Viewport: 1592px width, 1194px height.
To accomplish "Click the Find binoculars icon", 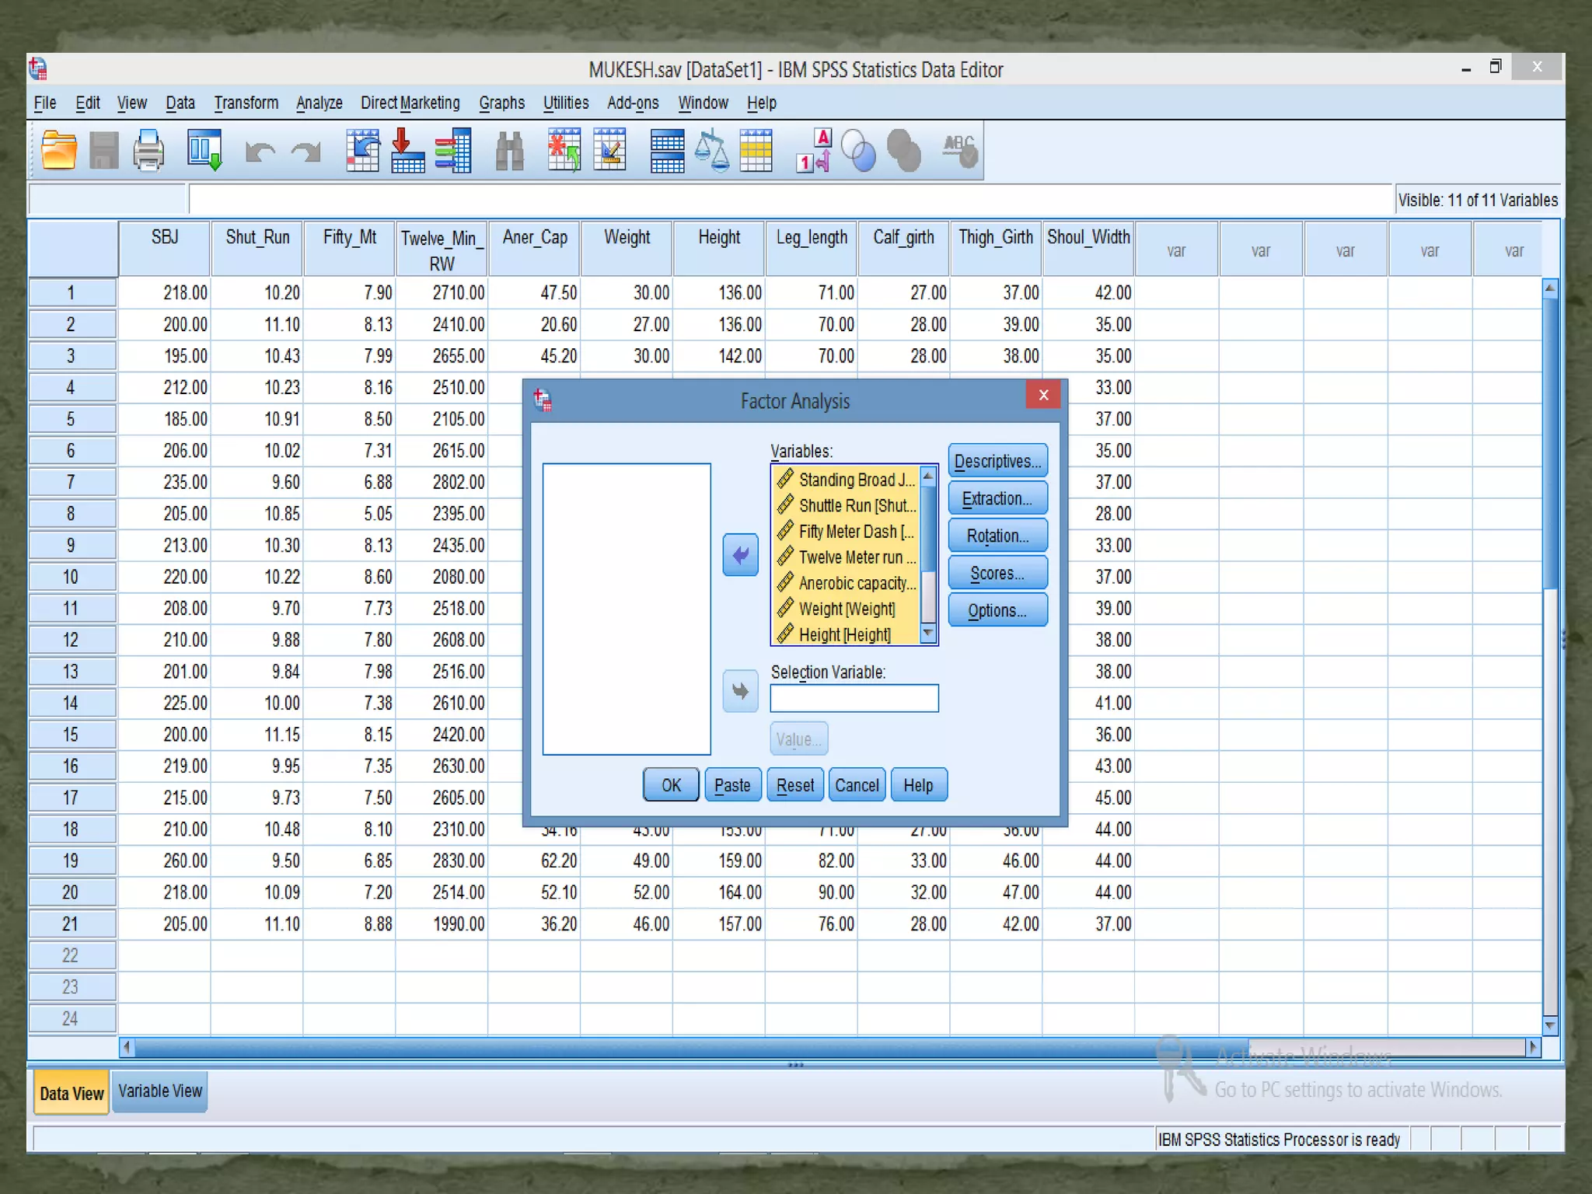I will [x=509, y=150].
